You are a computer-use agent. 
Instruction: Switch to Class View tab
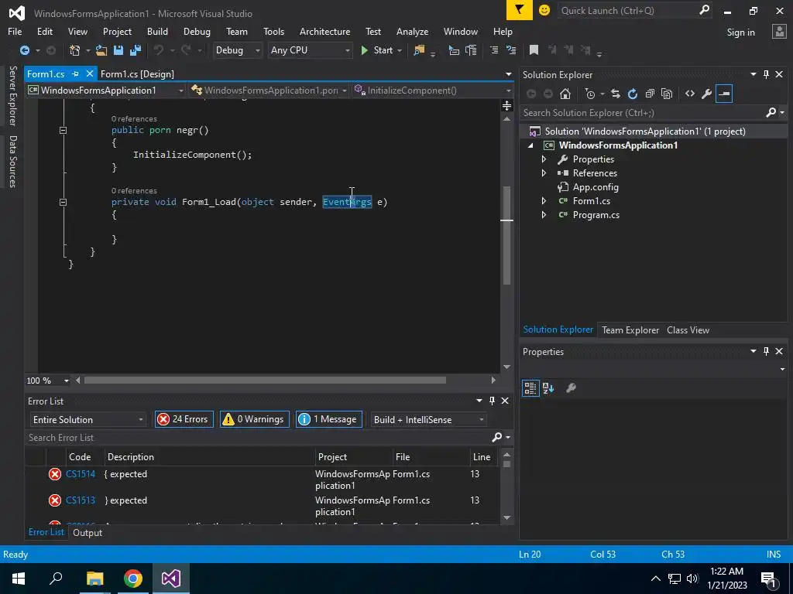pyautogui.click(x=688, y=329)
